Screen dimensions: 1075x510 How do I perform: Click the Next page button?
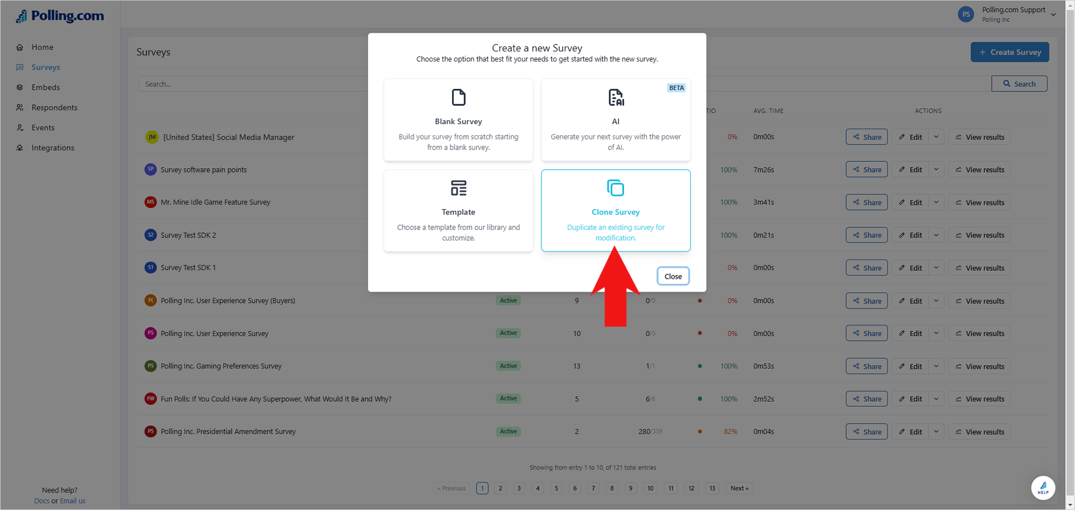739,488
